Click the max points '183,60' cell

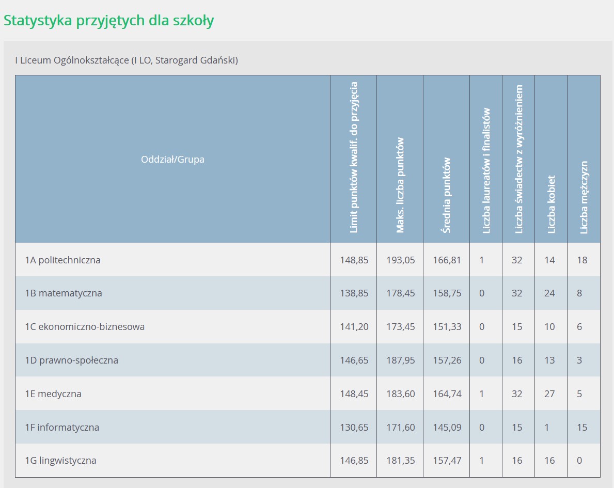point(401,393)
